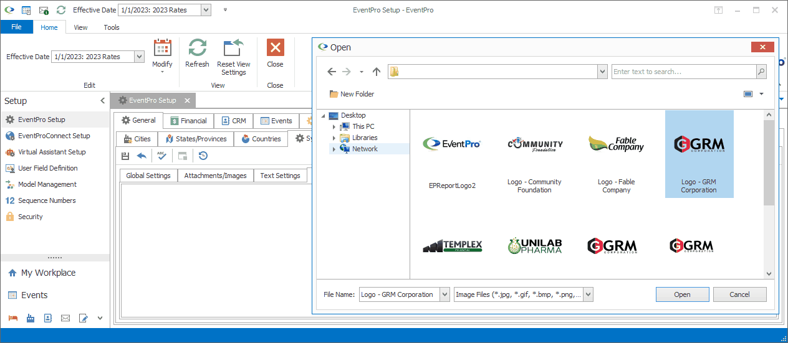Open the Effective Date dropdown in the title bar
The height and width of the screenshot is (343, 788).
206,10
